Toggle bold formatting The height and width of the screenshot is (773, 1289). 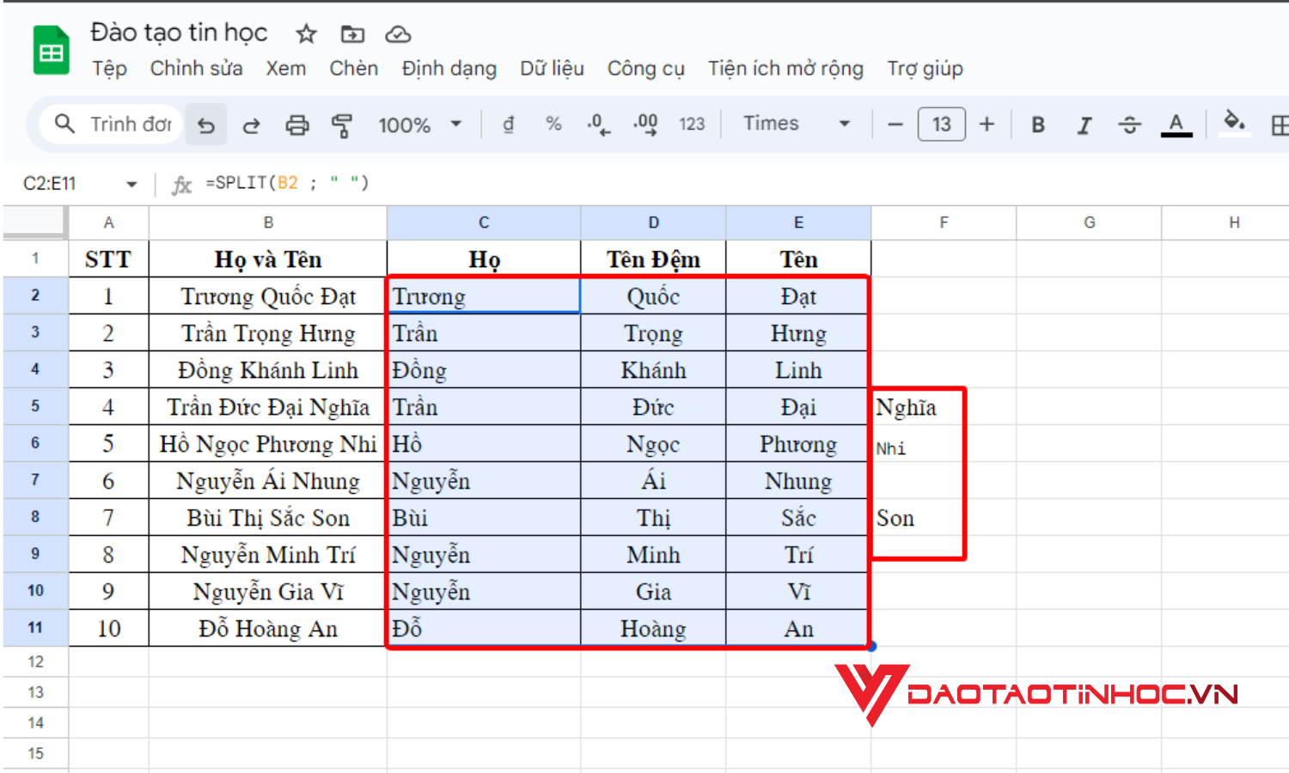(x=1038, y=125)
